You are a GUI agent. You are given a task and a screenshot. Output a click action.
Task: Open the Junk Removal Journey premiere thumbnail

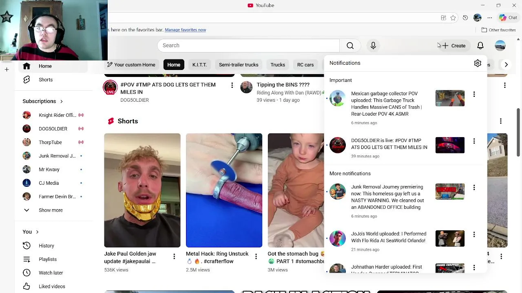point(450,192)
